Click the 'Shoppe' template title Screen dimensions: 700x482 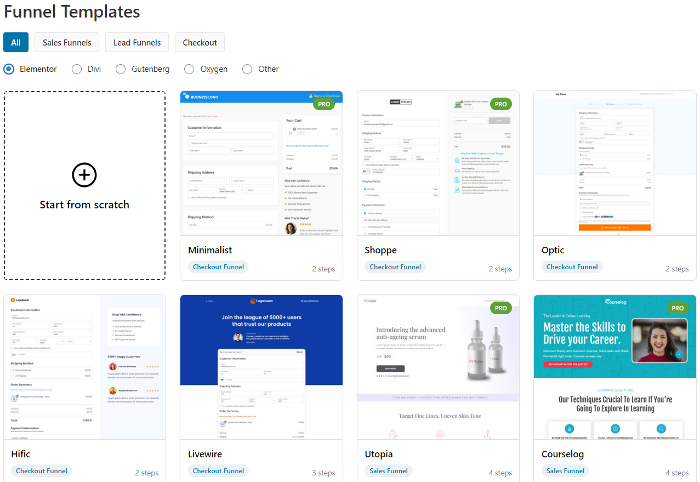coord(380,250)
